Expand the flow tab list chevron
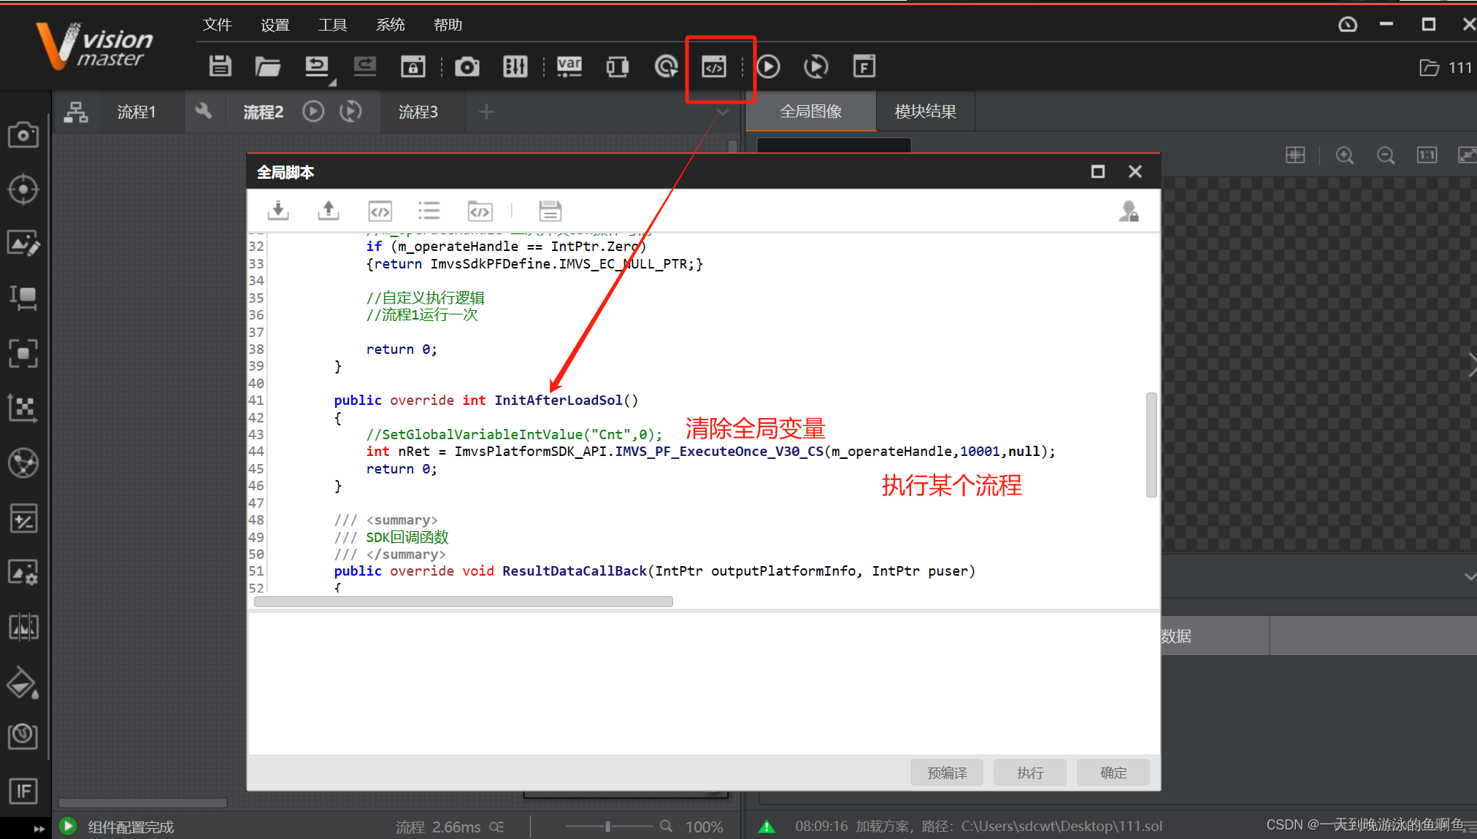Image resolution: width=1477 pixels, height=839 pixels. [x=722, y=112]
